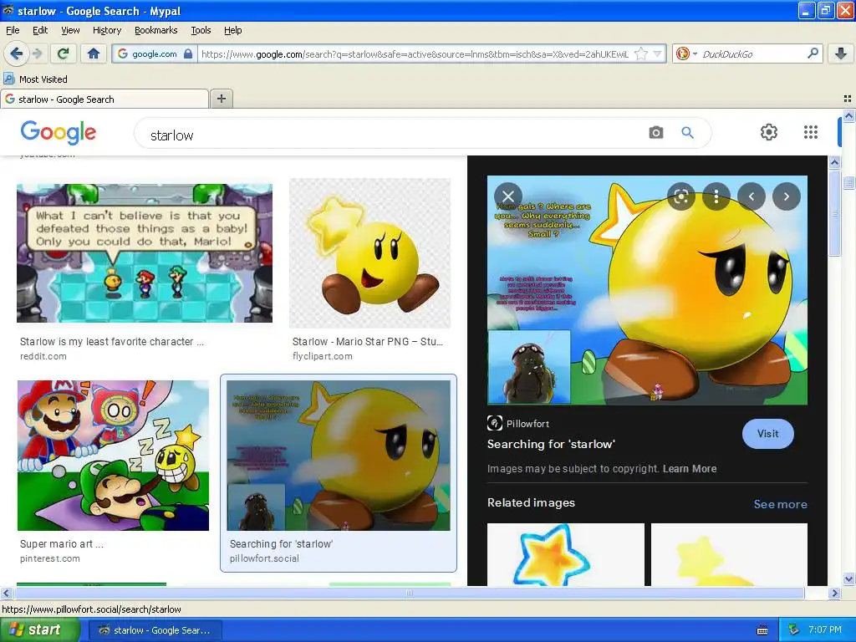856x642 pixels.
Task: Select the Starlow PNG thumbnail
Action: (x=370, y=253)
